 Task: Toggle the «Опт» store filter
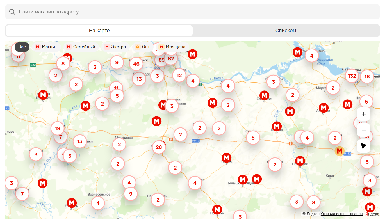click(143, 47)
